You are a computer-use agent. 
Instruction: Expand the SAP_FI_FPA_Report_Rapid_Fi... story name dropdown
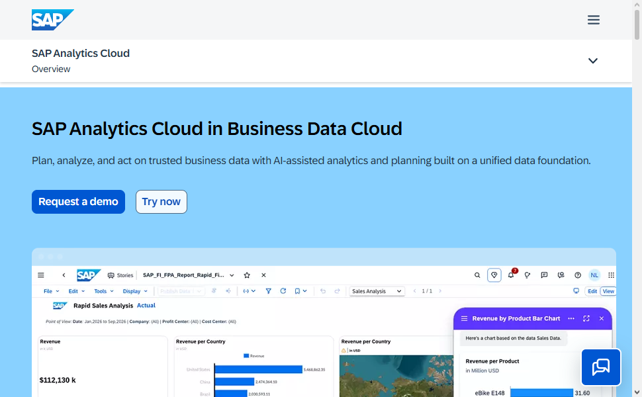point(232,275)
